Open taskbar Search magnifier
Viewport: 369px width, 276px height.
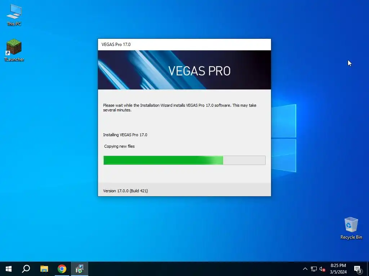26,269
